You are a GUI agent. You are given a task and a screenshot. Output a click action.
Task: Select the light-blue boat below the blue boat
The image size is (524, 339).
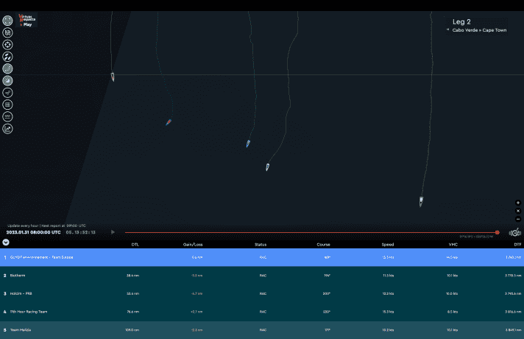pos(267,167)
